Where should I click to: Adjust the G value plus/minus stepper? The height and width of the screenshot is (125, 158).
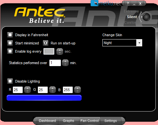click(52, 90)
